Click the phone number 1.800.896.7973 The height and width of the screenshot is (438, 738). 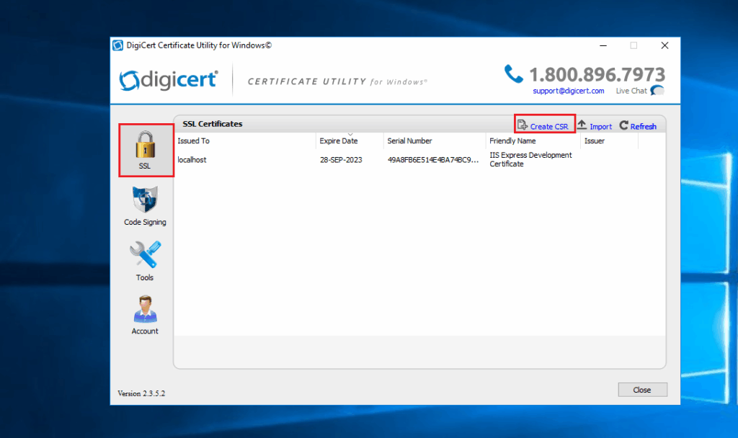coord(597,74)
